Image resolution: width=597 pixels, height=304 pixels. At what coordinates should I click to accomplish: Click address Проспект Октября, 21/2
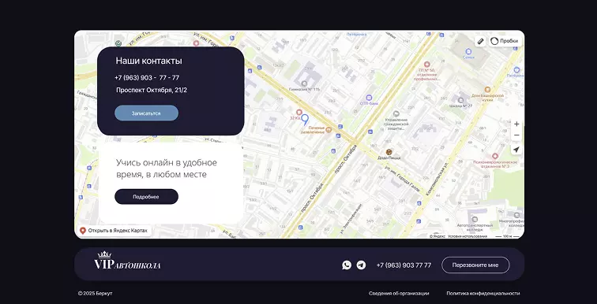tap(152, 91)
